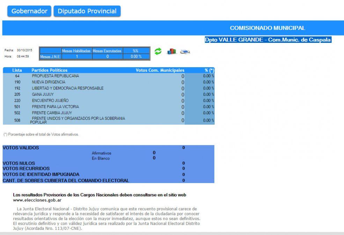Click Libertad y Democracia Responsable row
The height and width of the screenshot is (235, 344).
click(x=67, y=88)
